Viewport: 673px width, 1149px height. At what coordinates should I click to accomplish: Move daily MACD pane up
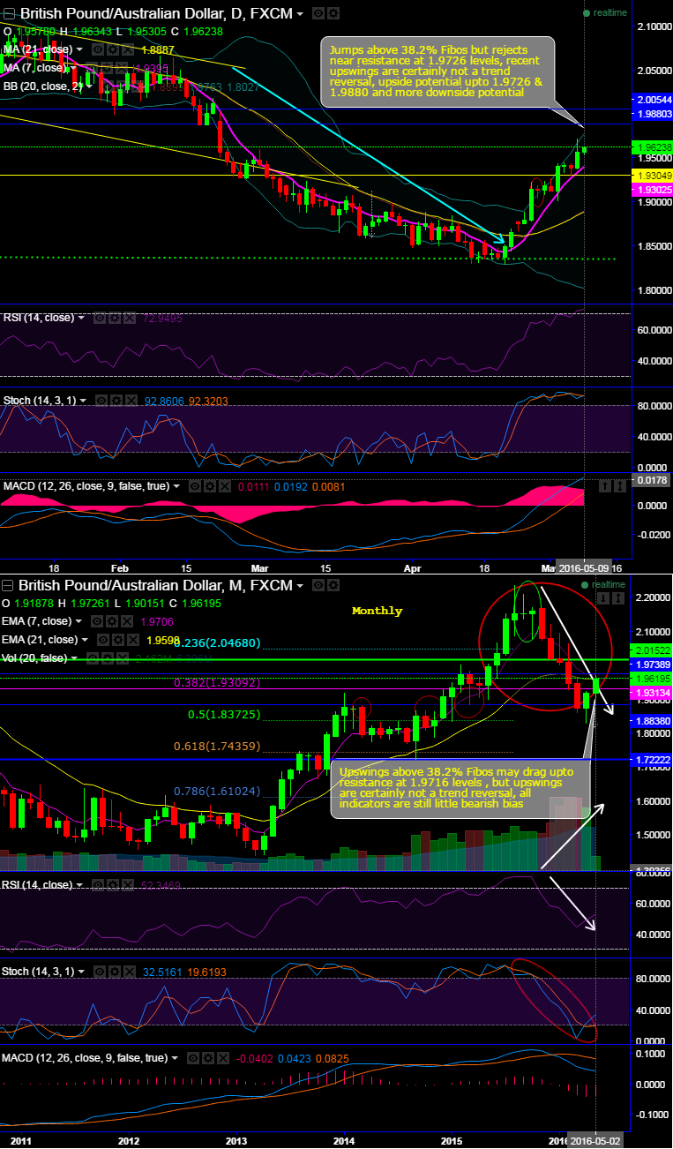tap(604, 485)
